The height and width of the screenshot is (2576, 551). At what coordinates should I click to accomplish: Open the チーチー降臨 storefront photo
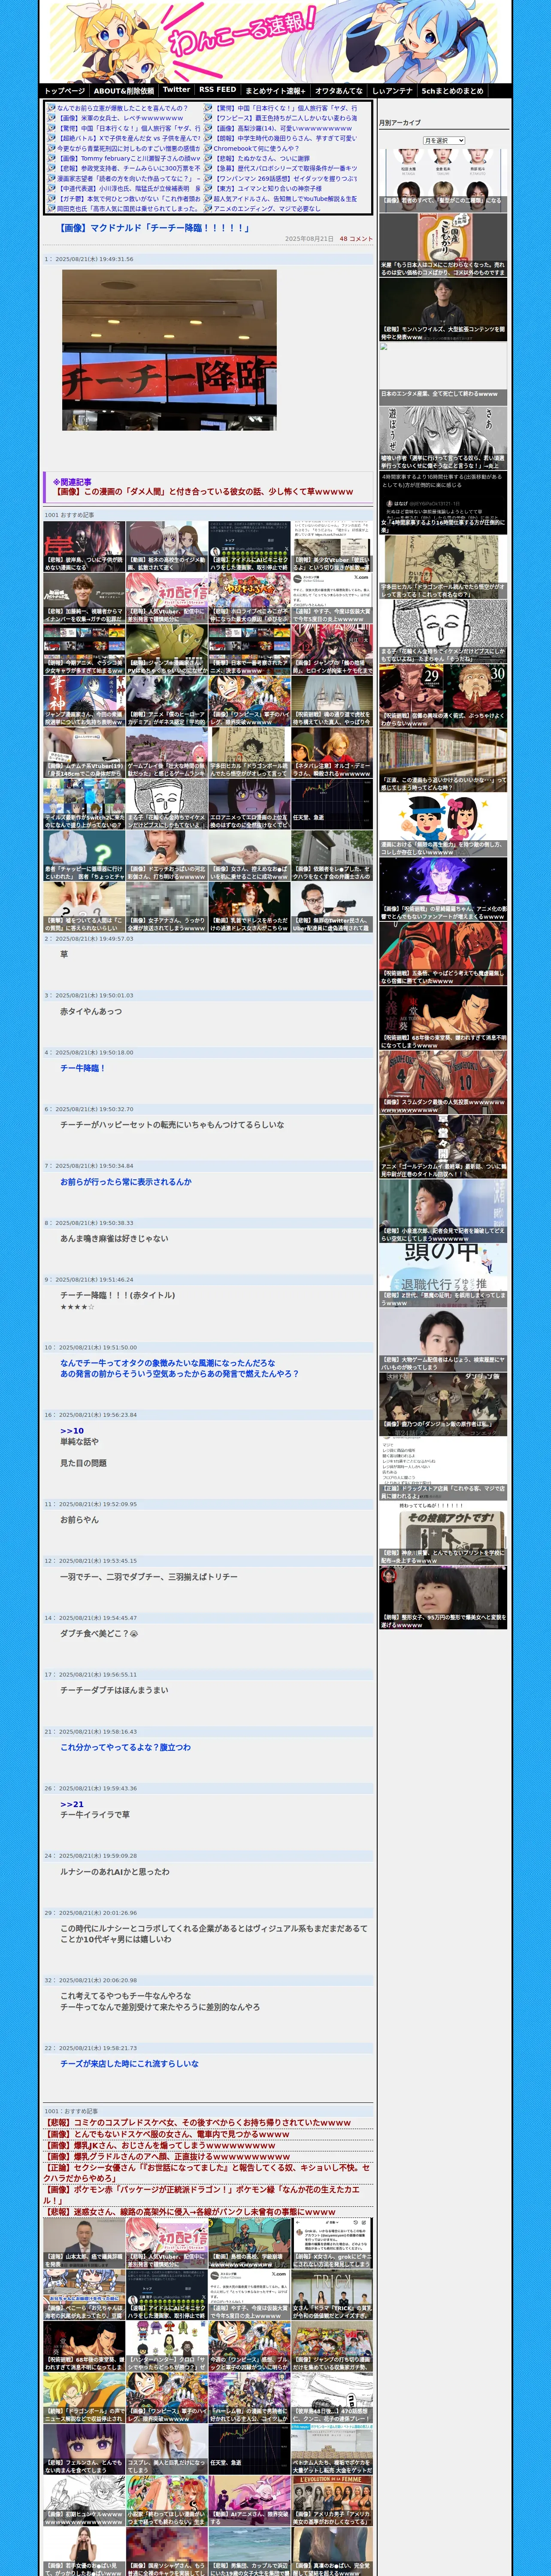169,349
